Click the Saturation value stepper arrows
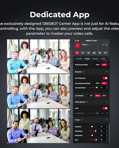Screen dimensions: 119x148 click(107, 131)
